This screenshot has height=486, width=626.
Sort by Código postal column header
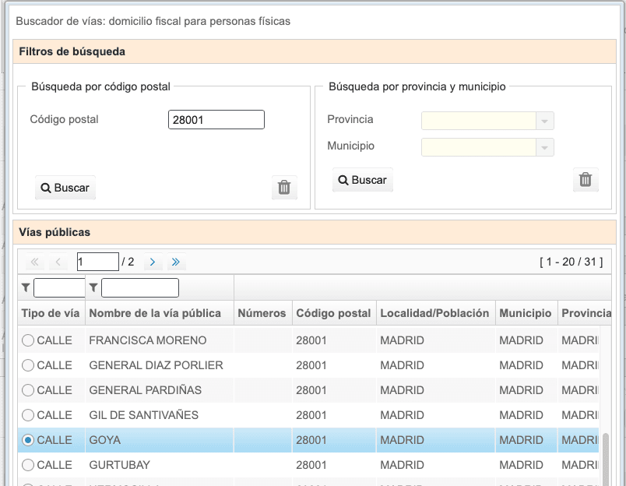click(x=333, y=313)
